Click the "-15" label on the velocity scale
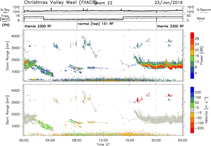This screenshot has height=146, width=211. coord(198,113)
